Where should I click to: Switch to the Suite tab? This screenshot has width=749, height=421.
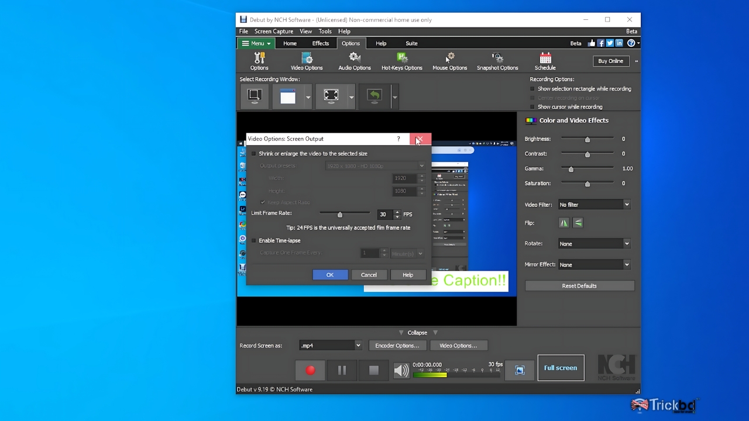click(x=411, y=43)
